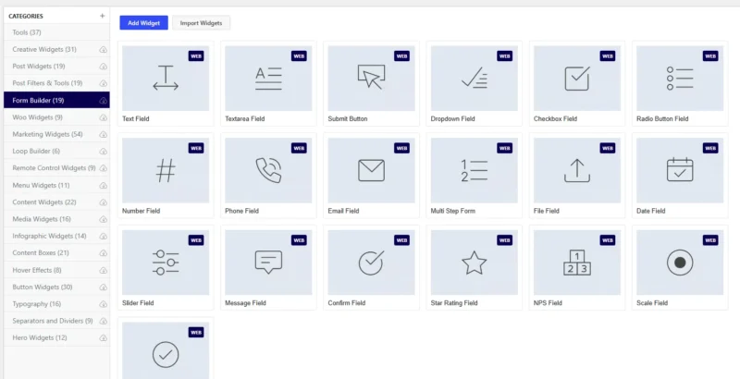Open the Tools (37) category
Image resolution: width=740 pixels, height=379 pixels.
pyautogui.click(x=56, y=32)
